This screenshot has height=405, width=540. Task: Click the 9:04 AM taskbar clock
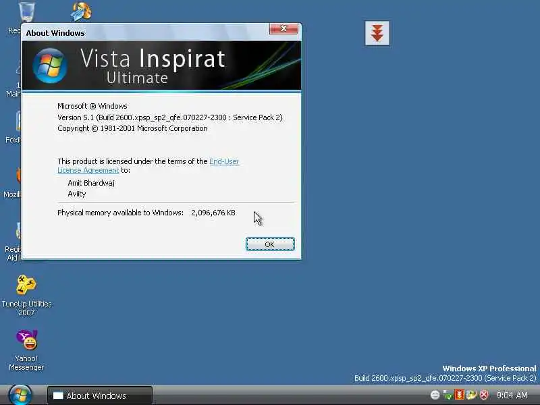tap(512, 395)
